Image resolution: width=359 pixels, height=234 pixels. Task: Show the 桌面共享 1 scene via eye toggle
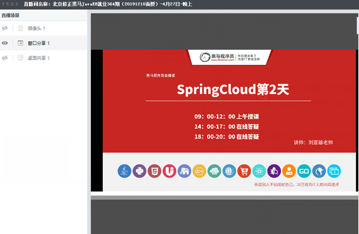click(x=5, y=58)
